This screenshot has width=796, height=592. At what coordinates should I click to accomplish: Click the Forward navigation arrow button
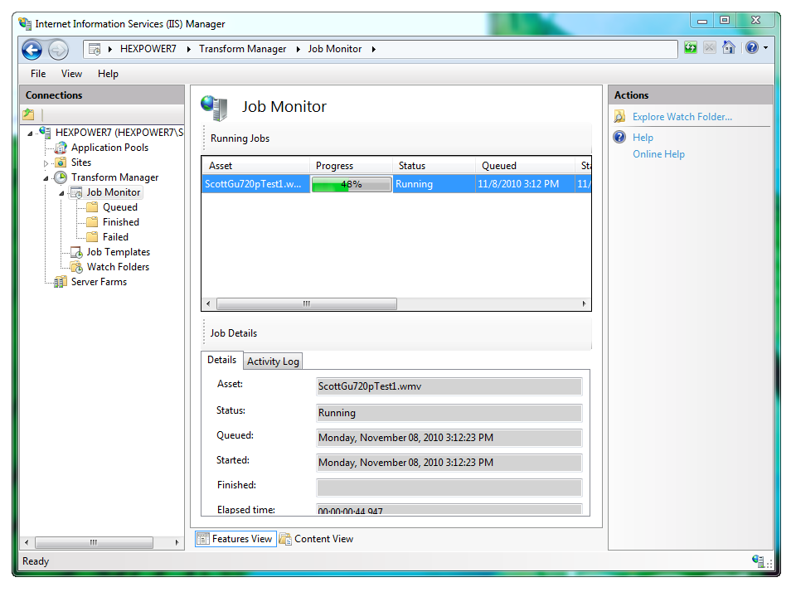click(x=58, y=50)
